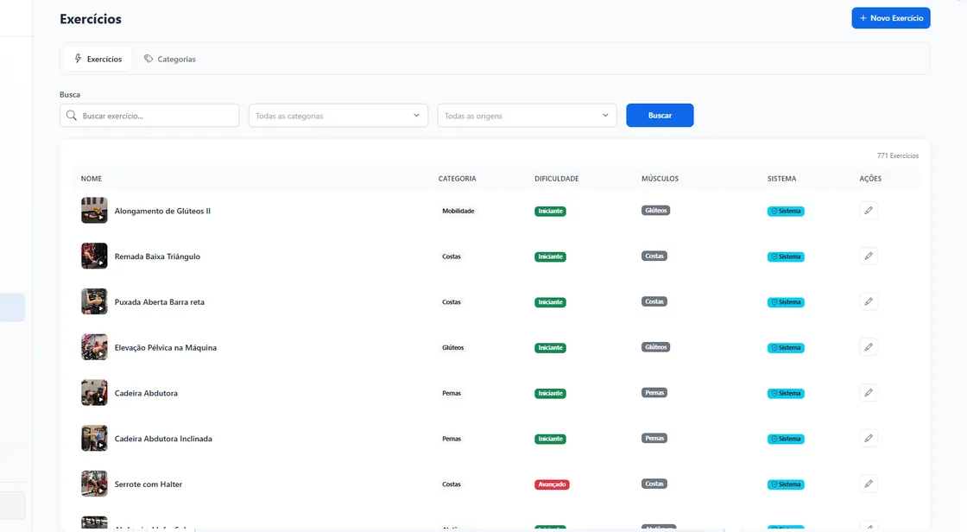Edit the Elevação Pélvica na Máquina row
967x532 pixels.
coord(869,347)
